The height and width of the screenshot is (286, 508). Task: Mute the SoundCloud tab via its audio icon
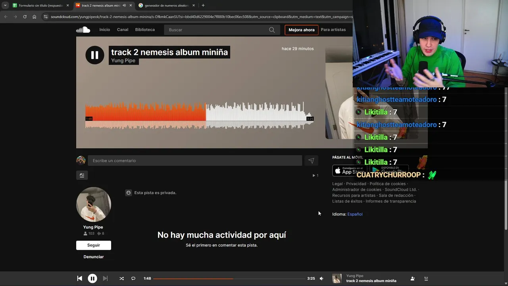[124, 6]
